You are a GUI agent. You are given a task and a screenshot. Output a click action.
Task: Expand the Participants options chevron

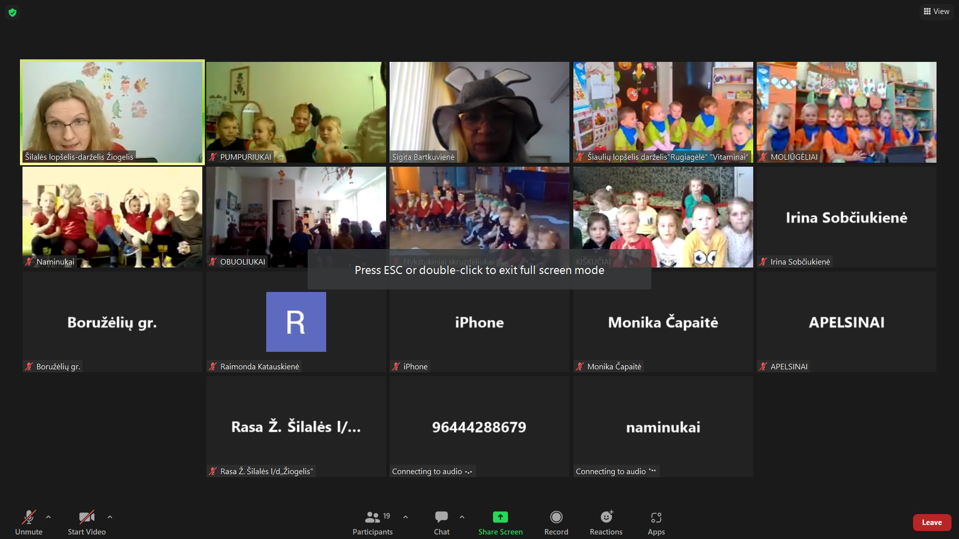click(406, 517)
